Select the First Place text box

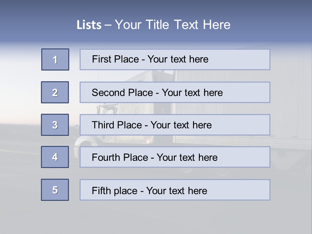click(175, 59)
